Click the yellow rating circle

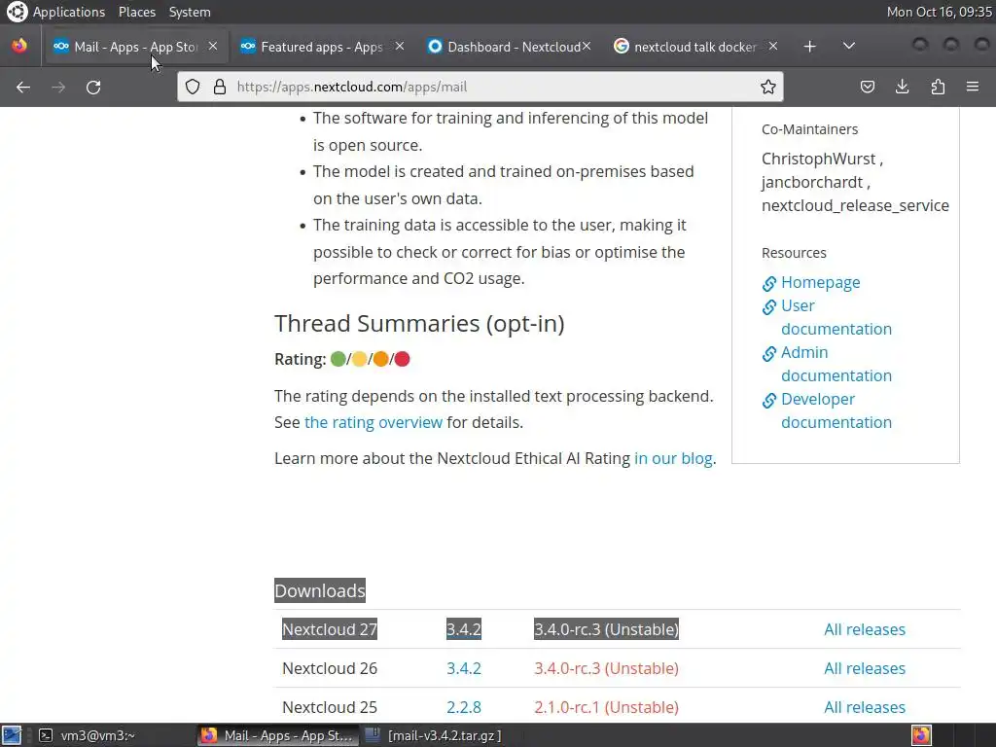pos(360,359)
